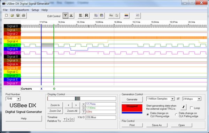The image size is (209, 133).
Task: Click the Open file folder icon
Action: 12,15
